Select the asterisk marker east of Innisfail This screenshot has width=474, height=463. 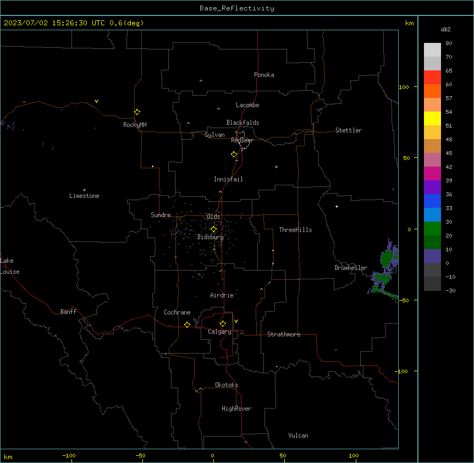(x=276, y=167)
